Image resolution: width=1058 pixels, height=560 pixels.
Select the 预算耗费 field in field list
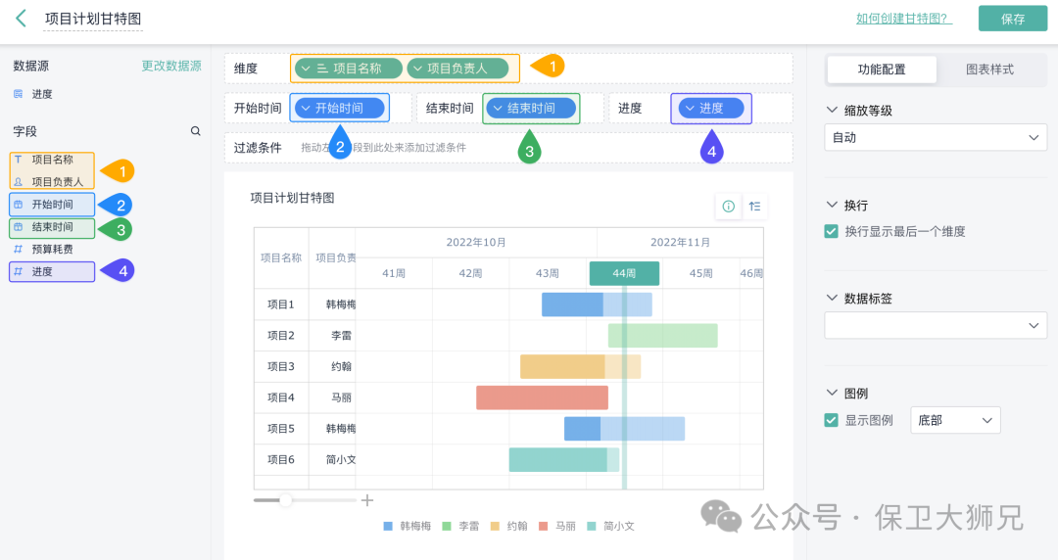click(52, 250)
